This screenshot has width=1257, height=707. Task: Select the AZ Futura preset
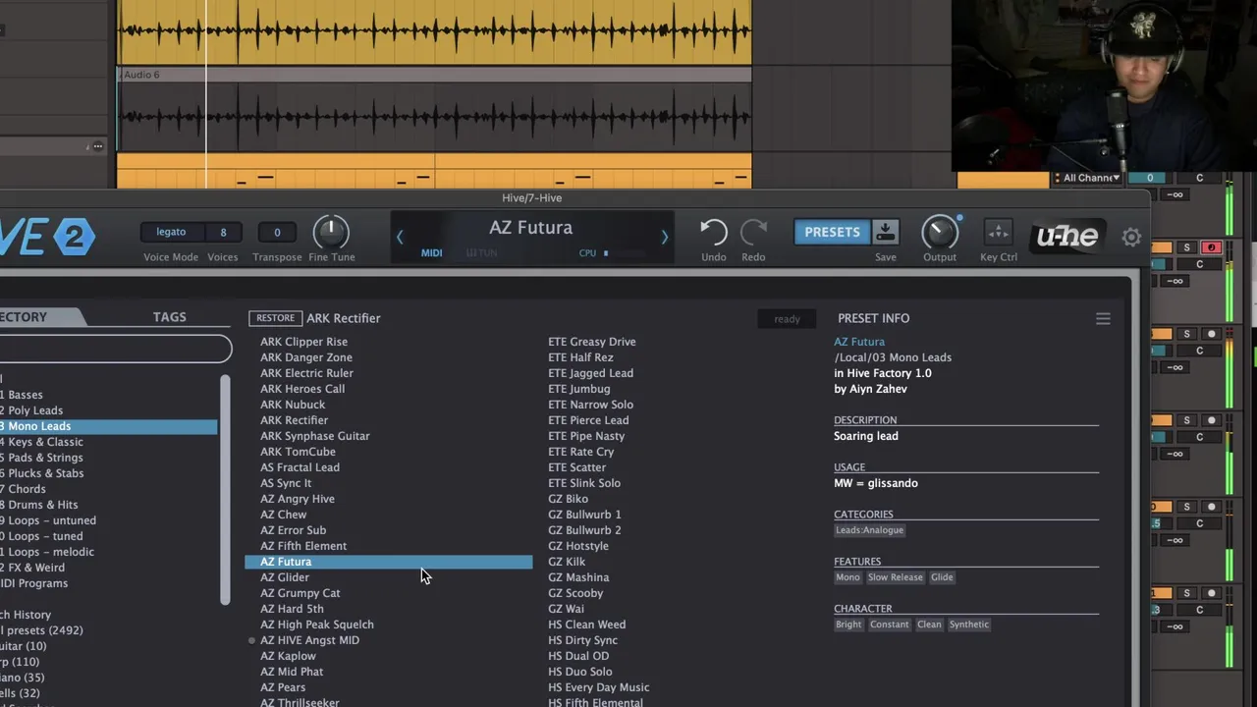point(388,562)
